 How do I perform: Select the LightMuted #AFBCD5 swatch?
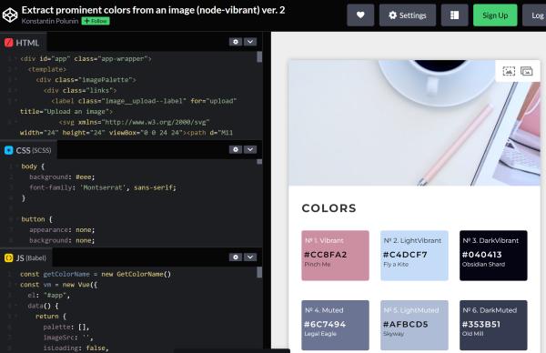(x=414, y=325)
